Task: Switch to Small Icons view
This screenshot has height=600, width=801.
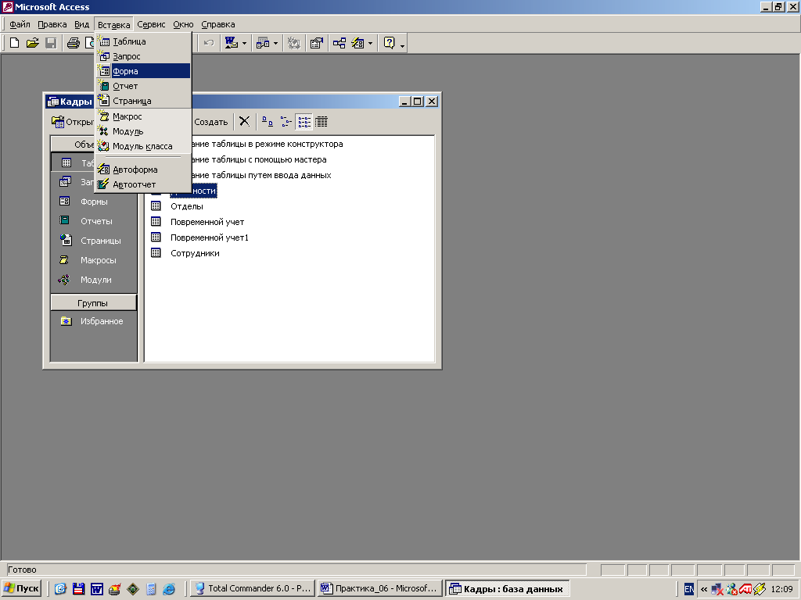Action: pos(286,121)
